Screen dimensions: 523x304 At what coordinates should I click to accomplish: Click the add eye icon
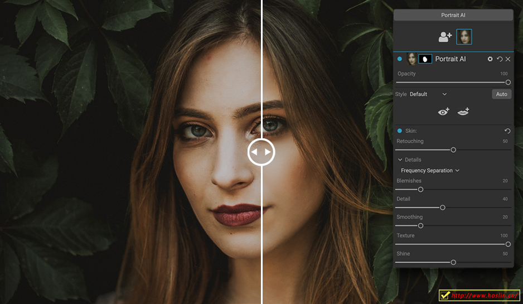pyautogui.click(x=444, y=112)
